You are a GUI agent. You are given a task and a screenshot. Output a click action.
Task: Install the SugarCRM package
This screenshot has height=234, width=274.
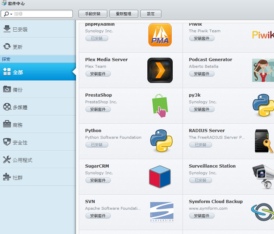[98, 180]
